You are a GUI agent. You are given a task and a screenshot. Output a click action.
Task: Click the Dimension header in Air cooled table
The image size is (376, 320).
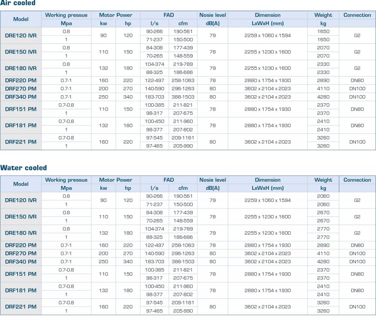tap(268, 15)
